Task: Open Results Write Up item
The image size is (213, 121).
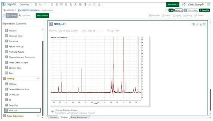Action: [x=16, y=47]
